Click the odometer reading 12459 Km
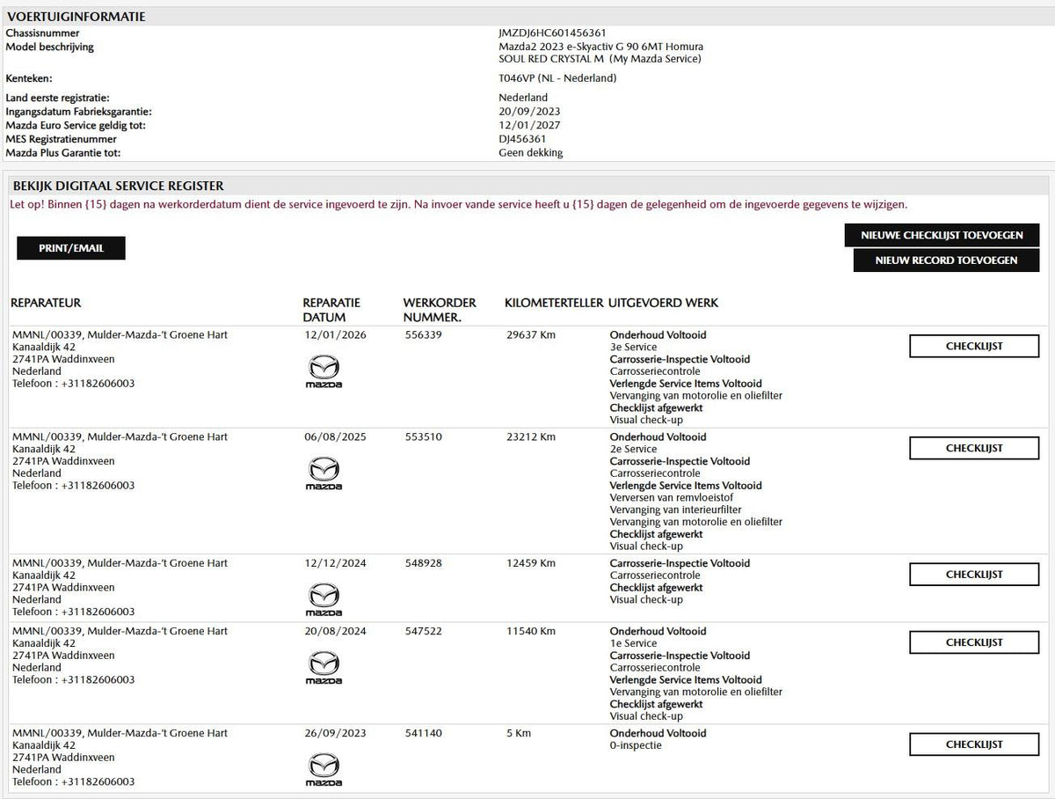The image size is (1055, 799). point(531,564)
